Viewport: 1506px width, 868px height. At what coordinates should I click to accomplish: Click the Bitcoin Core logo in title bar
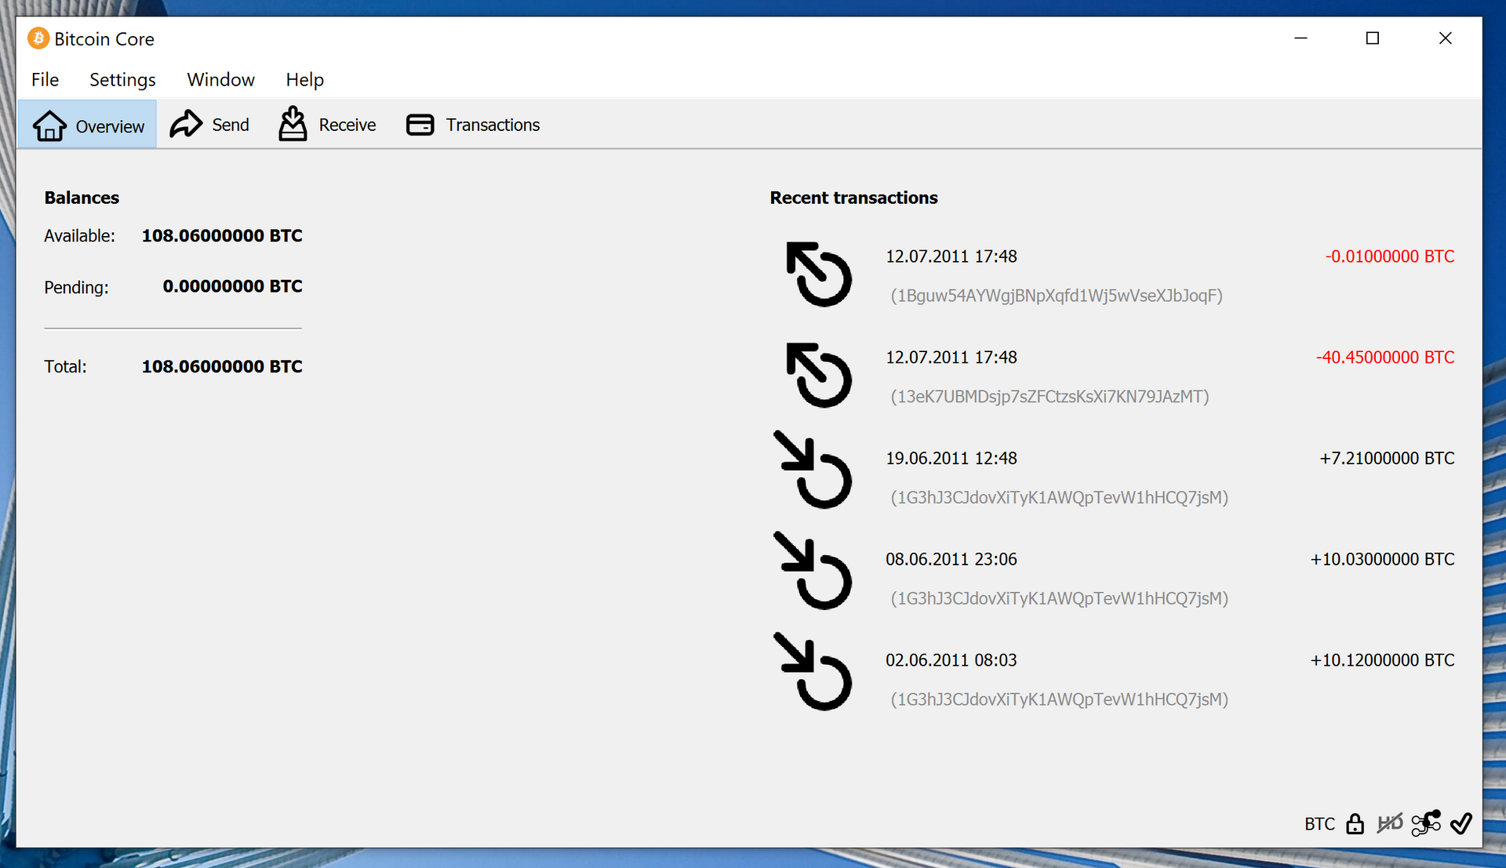coord(38,38)
